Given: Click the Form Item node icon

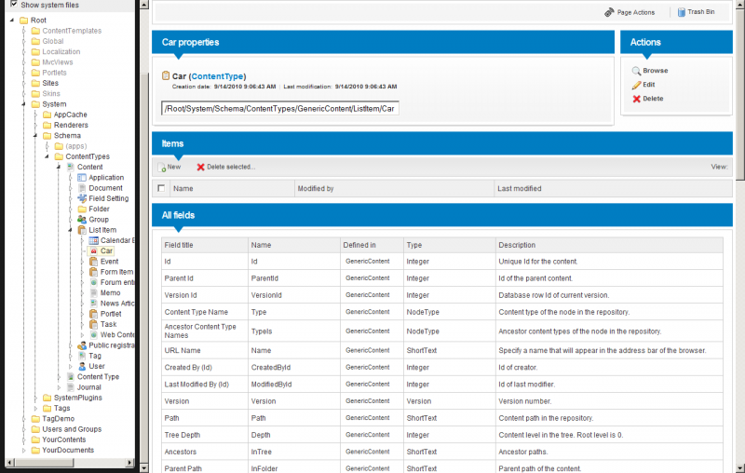Looking at the screenshot, I should (94, 272).
